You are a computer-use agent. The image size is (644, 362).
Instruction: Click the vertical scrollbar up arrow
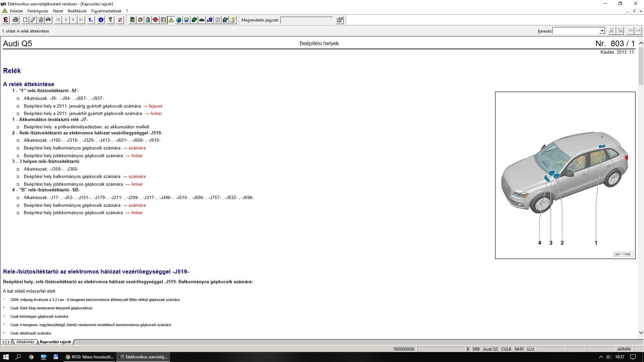[641, 43]
